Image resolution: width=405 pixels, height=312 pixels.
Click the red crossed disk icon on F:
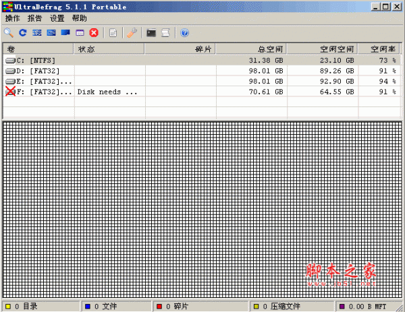[11, 92]
